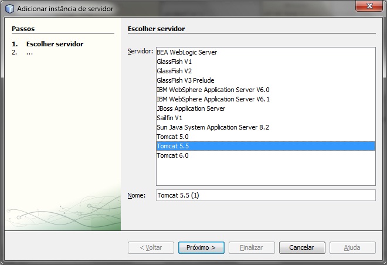Click the highlighted Tomcat 5.5 entry
Viewport: 387px width, 265px height.
pos(266,146)
